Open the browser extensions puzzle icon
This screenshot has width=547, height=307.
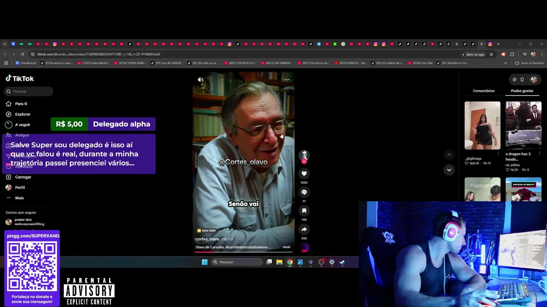point(512,55)
